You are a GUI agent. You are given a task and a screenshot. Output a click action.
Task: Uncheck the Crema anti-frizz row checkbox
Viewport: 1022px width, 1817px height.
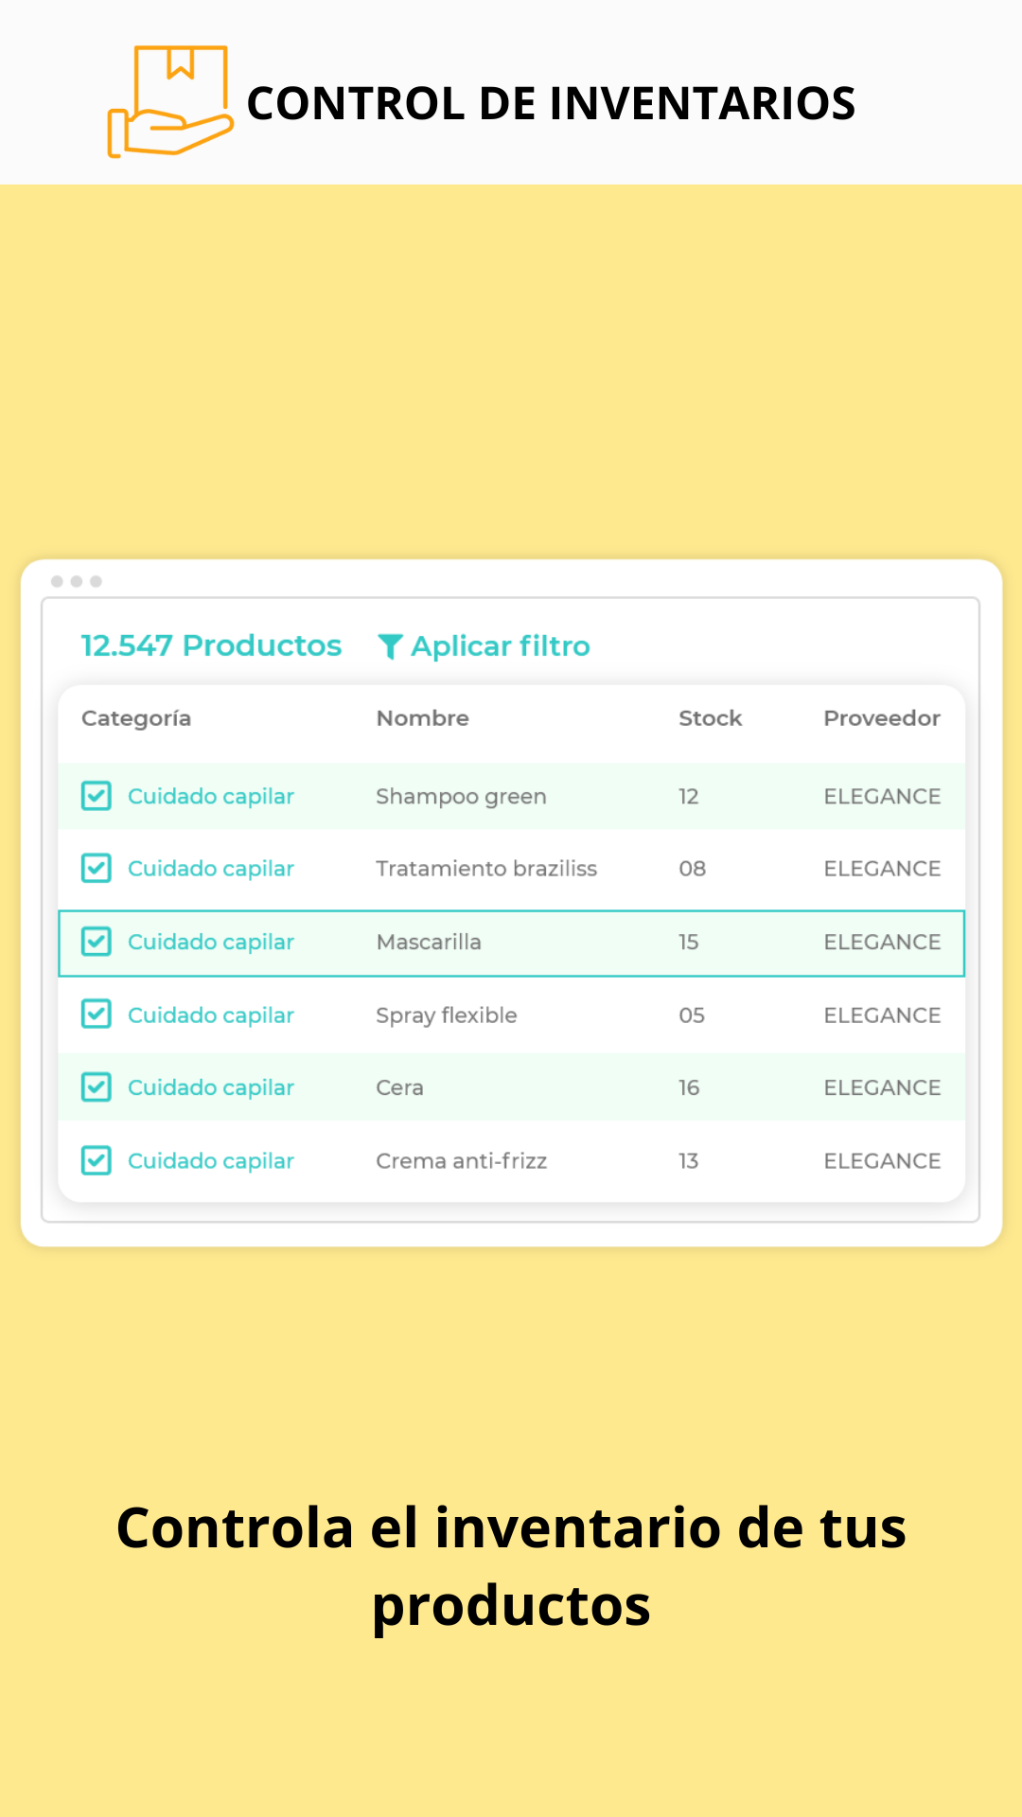click(x=97, y=1160)
